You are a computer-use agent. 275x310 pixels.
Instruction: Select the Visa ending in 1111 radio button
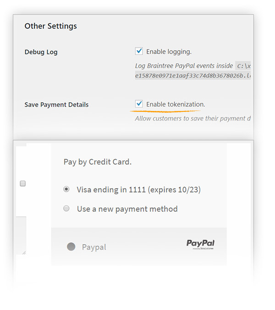coord(67,189)
